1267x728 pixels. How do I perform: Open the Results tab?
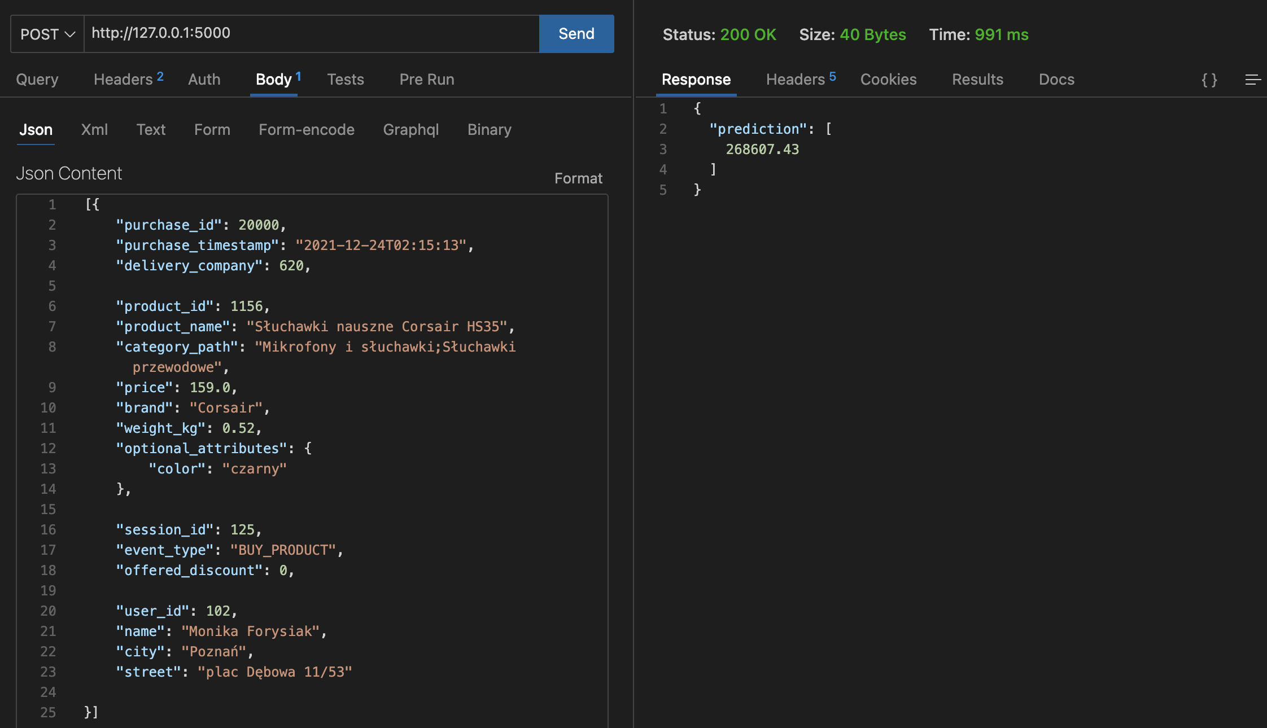point(978,80)
